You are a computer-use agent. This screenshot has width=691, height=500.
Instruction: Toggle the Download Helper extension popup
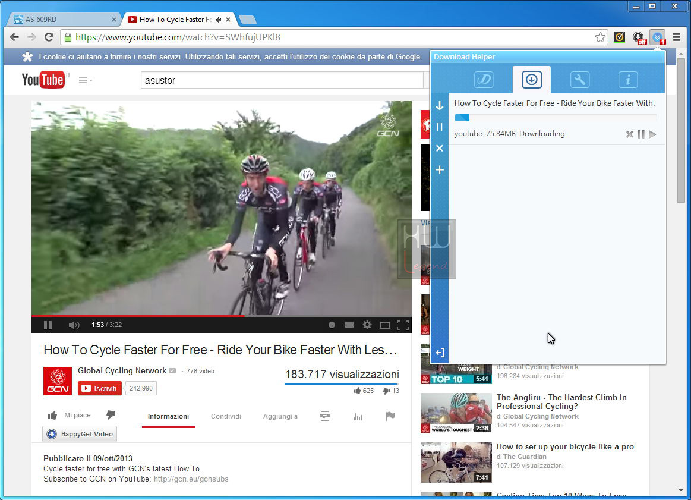(x=658, y=37)
